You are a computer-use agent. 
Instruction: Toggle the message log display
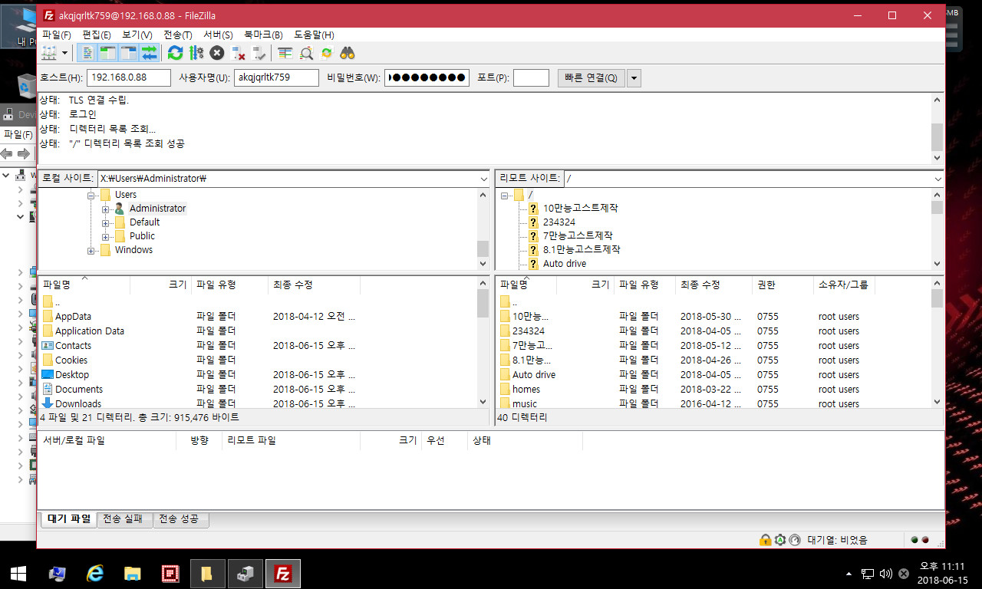(x=87, y=53)
